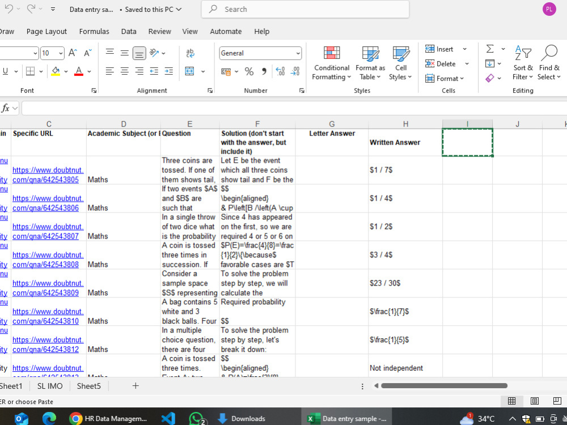This screenshot has width=567, height=425.
Task: Open the Borders dropdown arrow
Action: click(x=41, y=71)
